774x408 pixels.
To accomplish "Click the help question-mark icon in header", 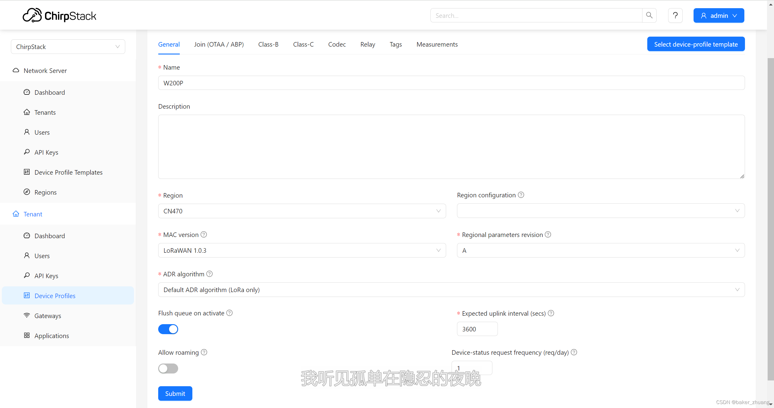I will click(675, 15).
